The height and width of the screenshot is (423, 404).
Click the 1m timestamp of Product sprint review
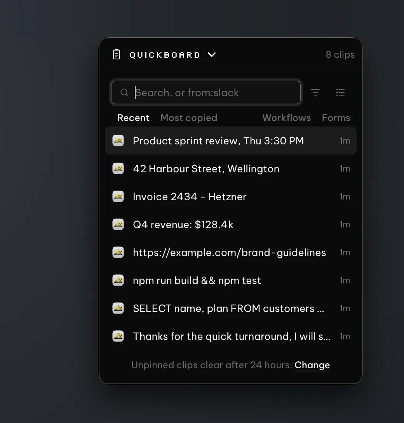(x=345, y=140)
